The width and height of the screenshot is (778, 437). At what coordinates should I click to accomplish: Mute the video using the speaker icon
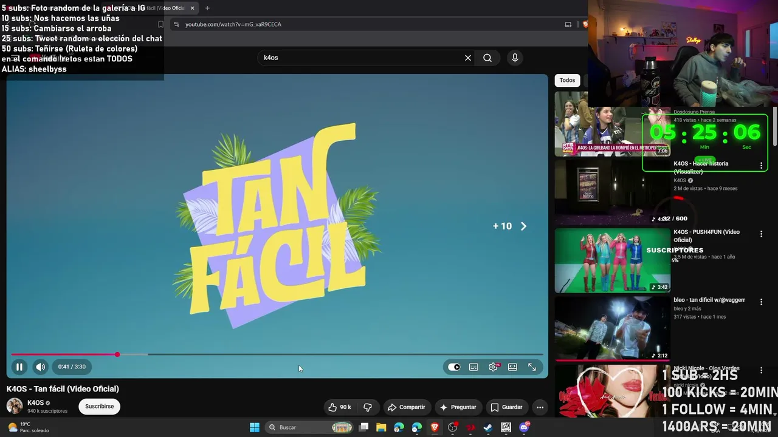tap(40, 367)
